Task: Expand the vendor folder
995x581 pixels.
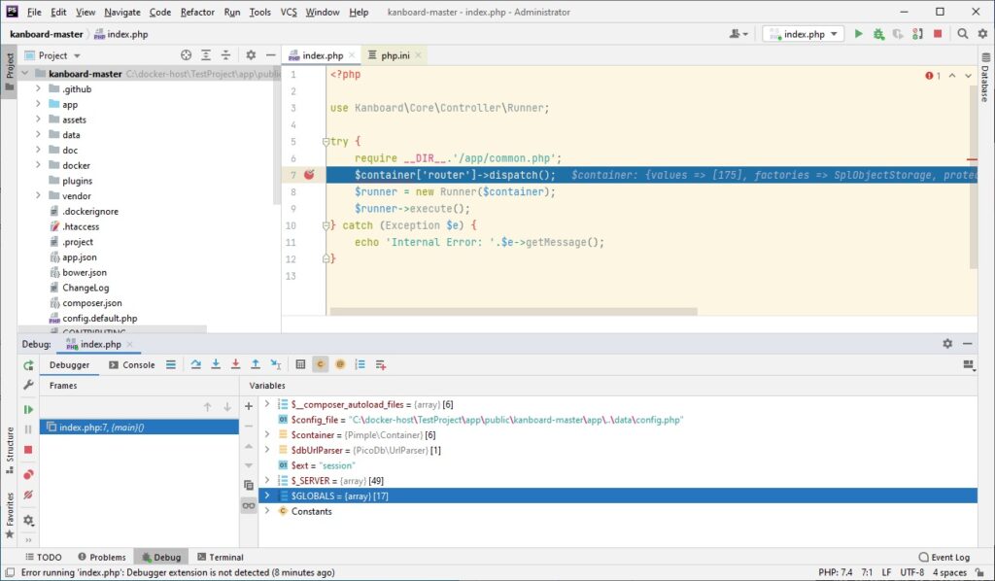Action: click(38, 195)
